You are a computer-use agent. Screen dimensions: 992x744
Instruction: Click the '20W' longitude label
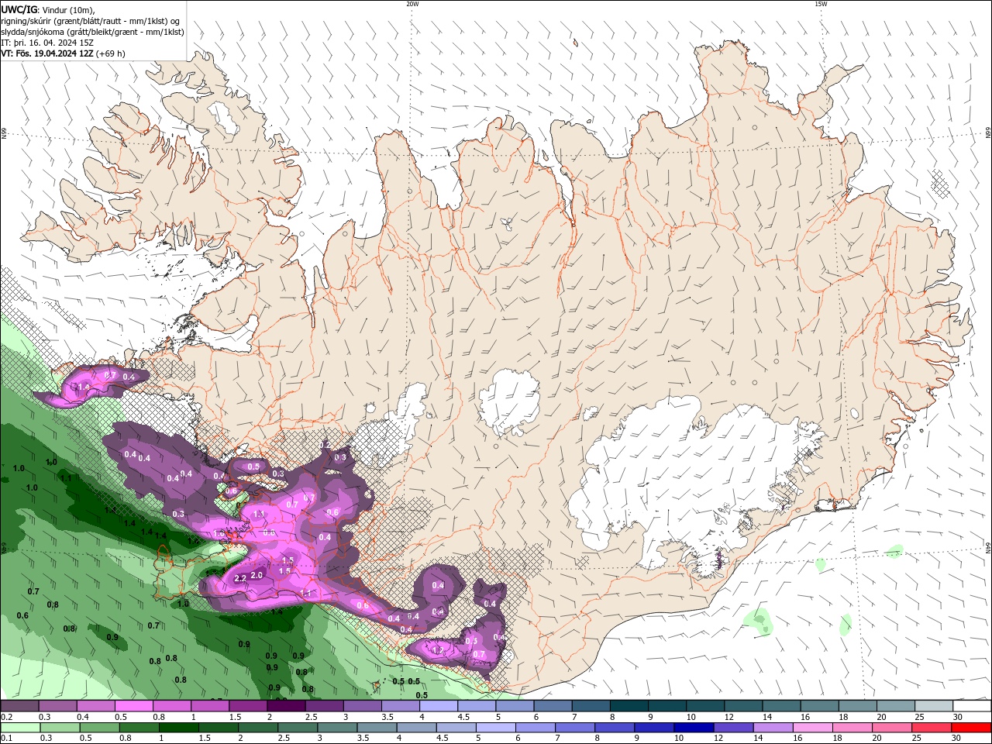pos(412,4)
